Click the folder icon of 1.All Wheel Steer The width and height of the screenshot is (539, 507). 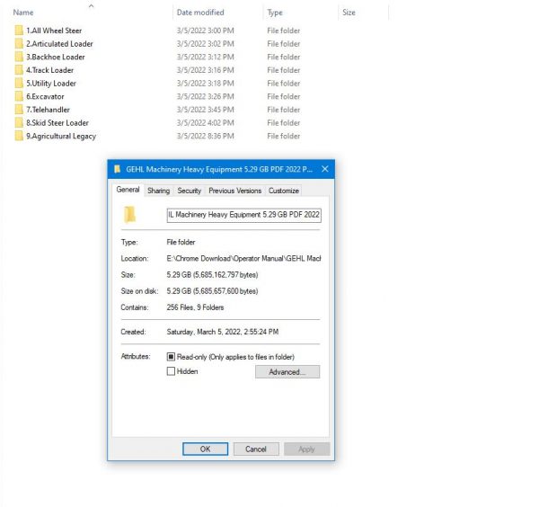point(19,31)
